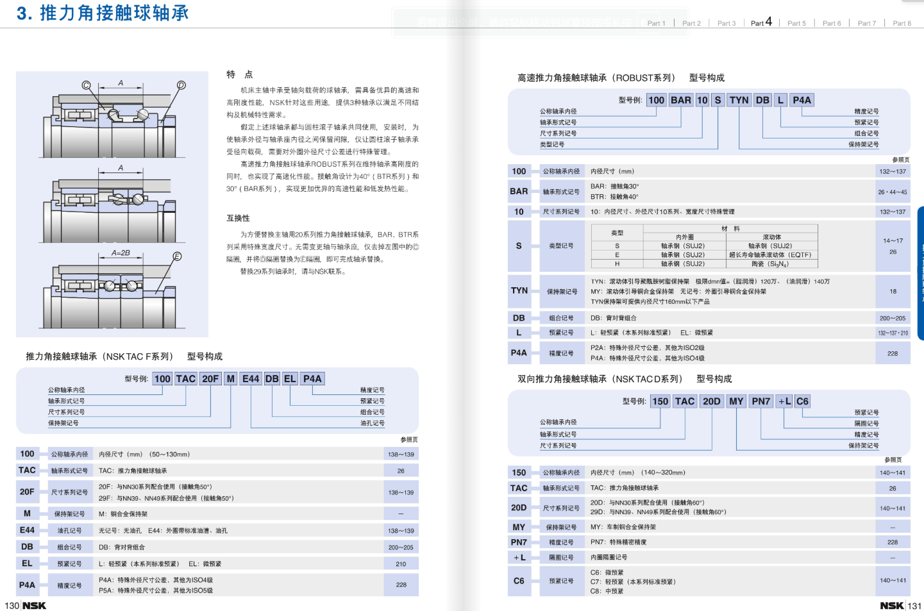Click the 20F box in the TAC F example

[210, 379]
